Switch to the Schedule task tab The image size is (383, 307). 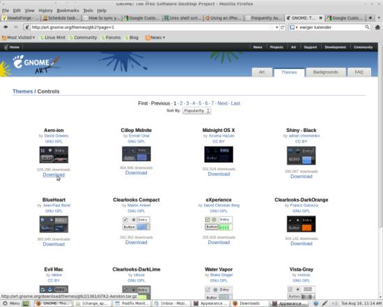61,18
